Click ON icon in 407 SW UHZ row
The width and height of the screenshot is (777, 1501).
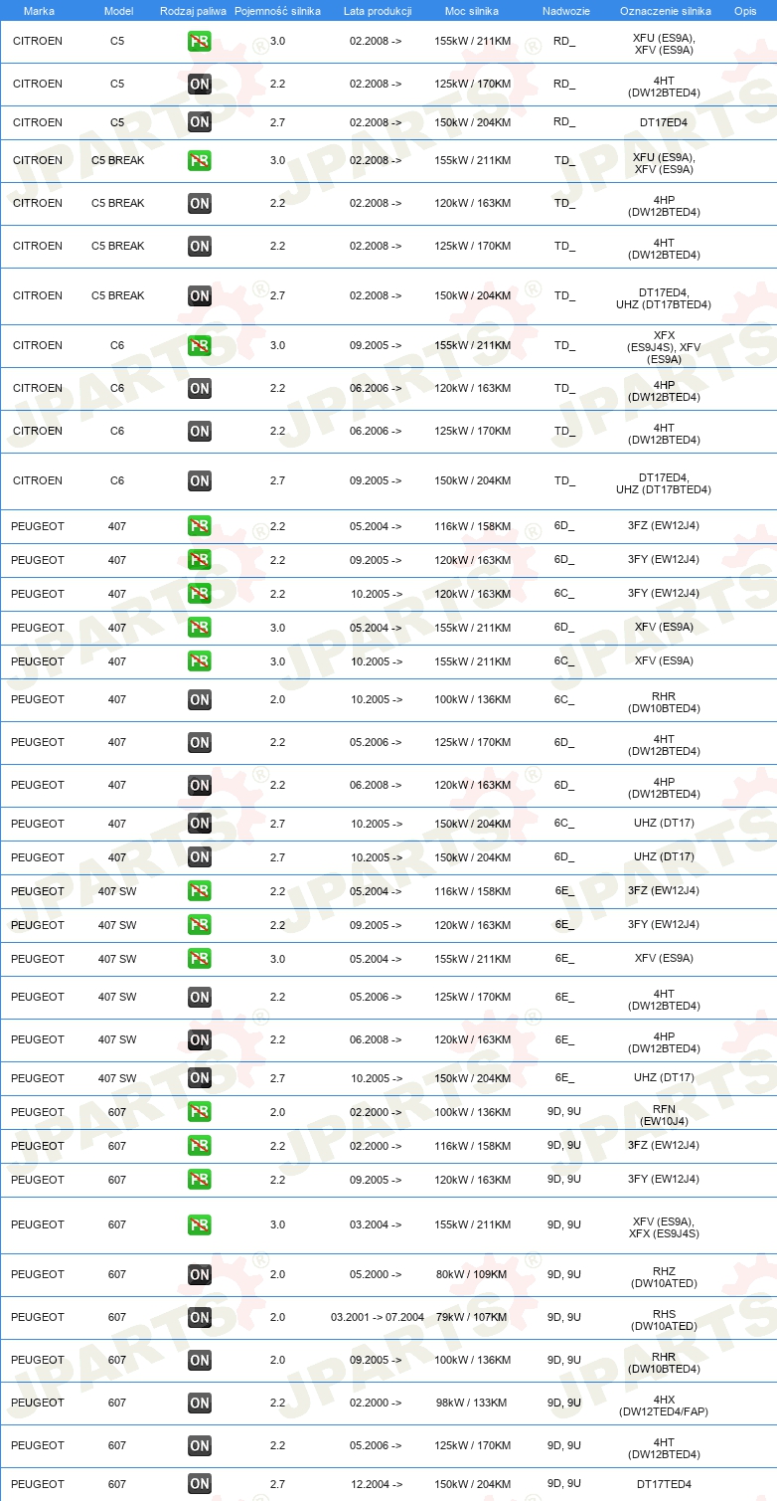(200, 1077)
